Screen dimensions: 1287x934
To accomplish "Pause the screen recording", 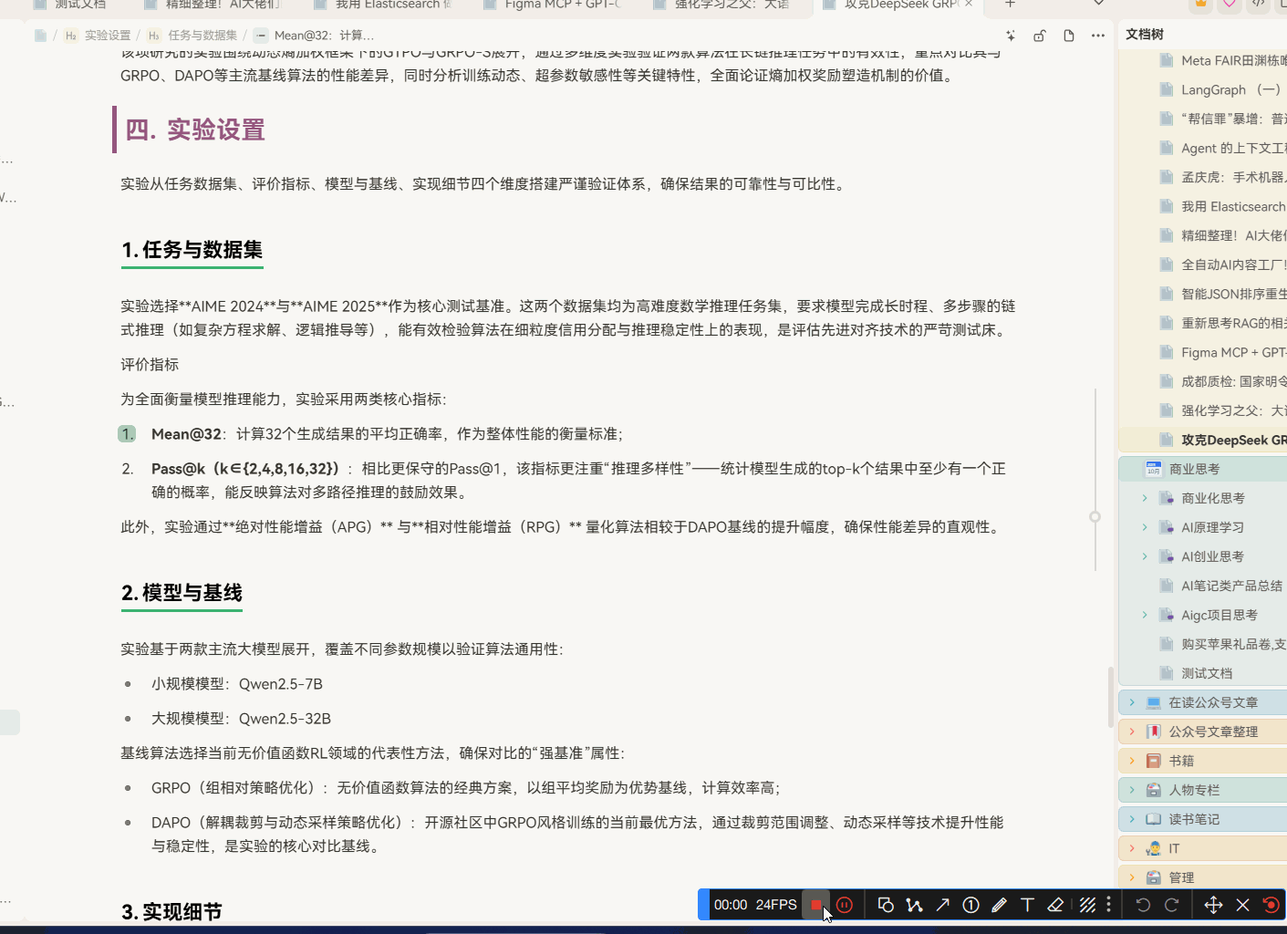I will (x=844, y=904).
